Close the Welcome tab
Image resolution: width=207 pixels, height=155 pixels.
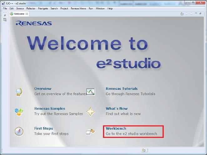[27, 14]
